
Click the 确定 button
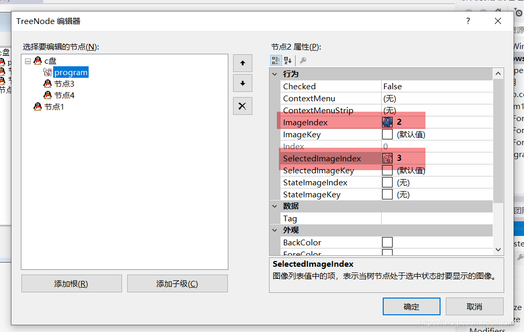[411, 306]
